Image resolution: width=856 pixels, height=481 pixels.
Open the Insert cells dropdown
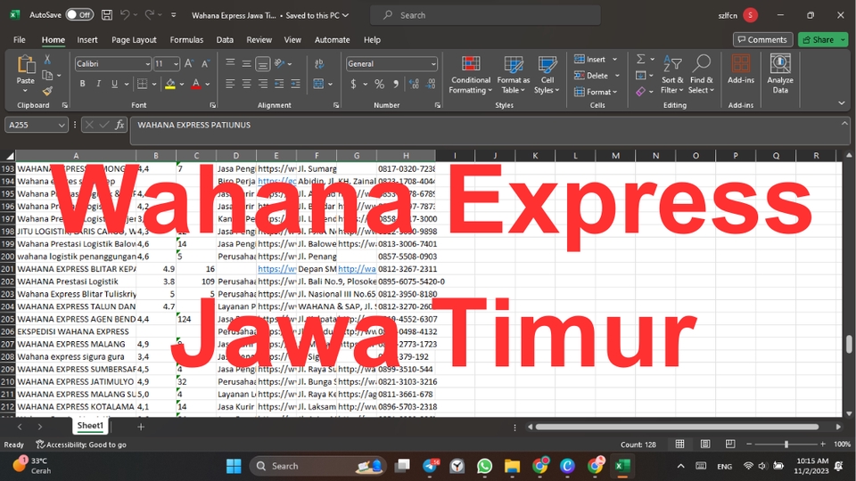point(596,59)
